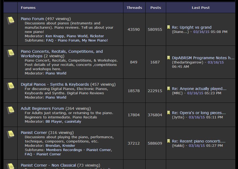Click the Piano Concerts forum folder icon
This screenshot has height=169, width=238.
pyautogui.click(x=10, y=53)
